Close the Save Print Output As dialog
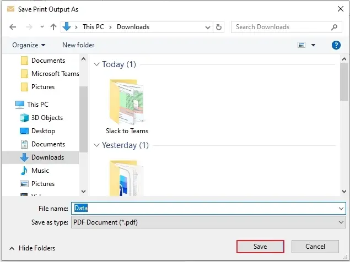This screenshot has width=350, height=262. pos(341,9)
